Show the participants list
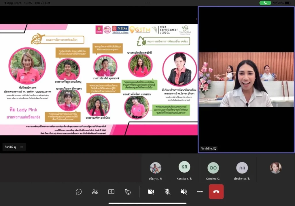Screen dimensions: 295x206 coord(95,192)
